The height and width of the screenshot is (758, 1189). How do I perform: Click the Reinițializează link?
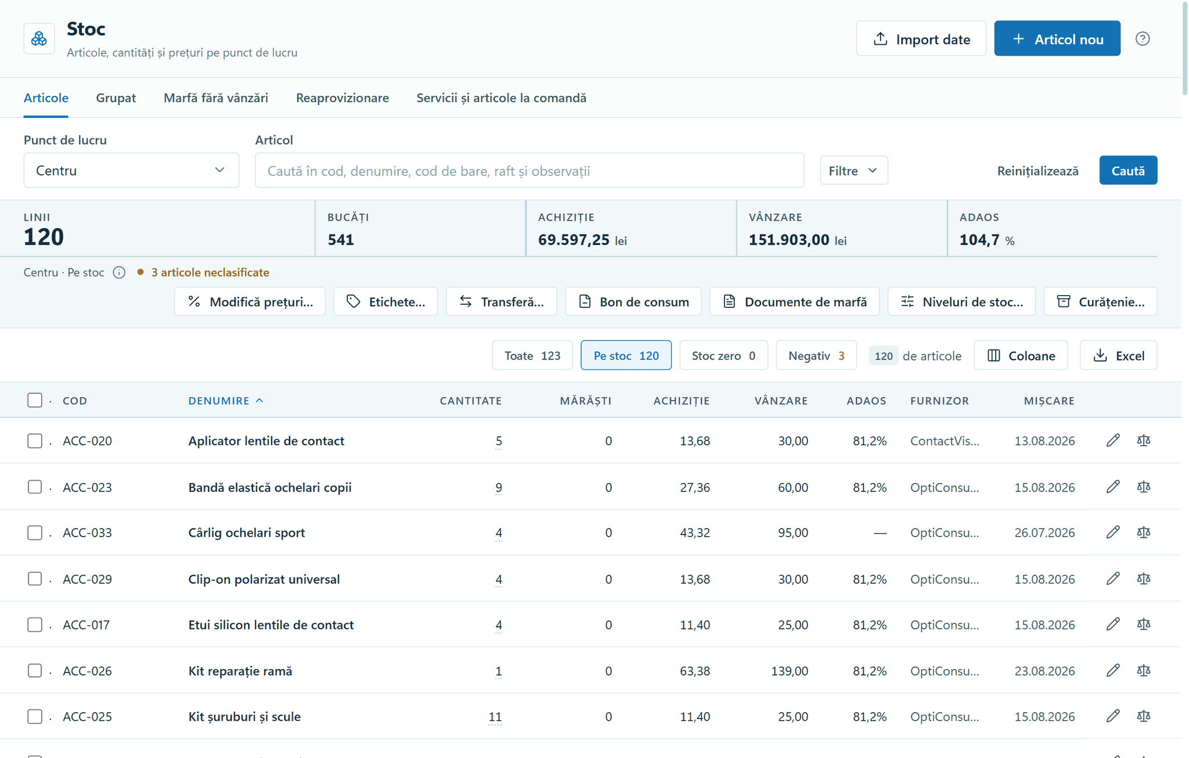1037,171
